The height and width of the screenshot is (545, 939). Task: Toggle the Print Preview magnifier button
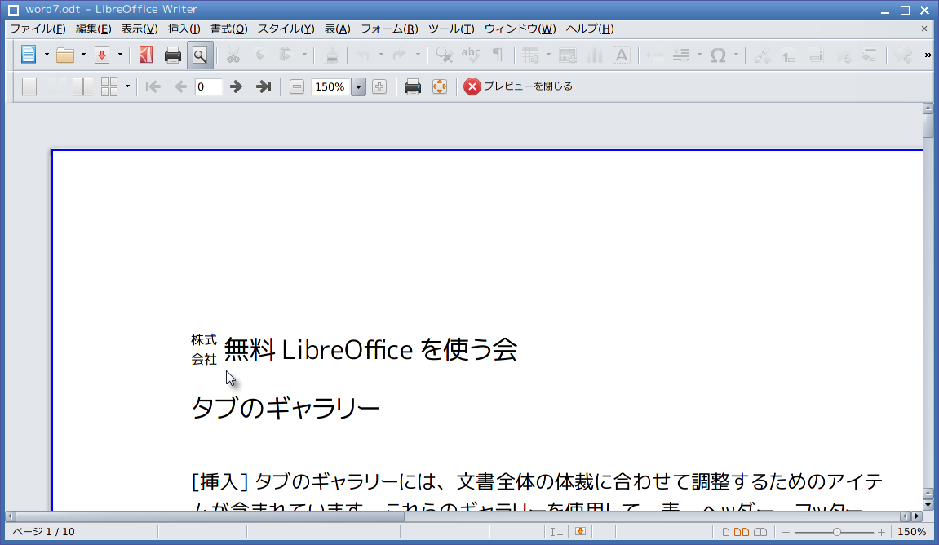click(x=200, y=55)
